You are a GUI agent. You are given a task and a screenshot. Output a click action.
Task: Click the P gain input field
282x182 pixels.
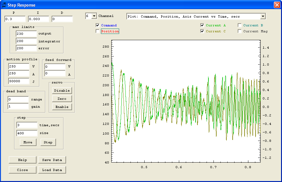point(15,19)
